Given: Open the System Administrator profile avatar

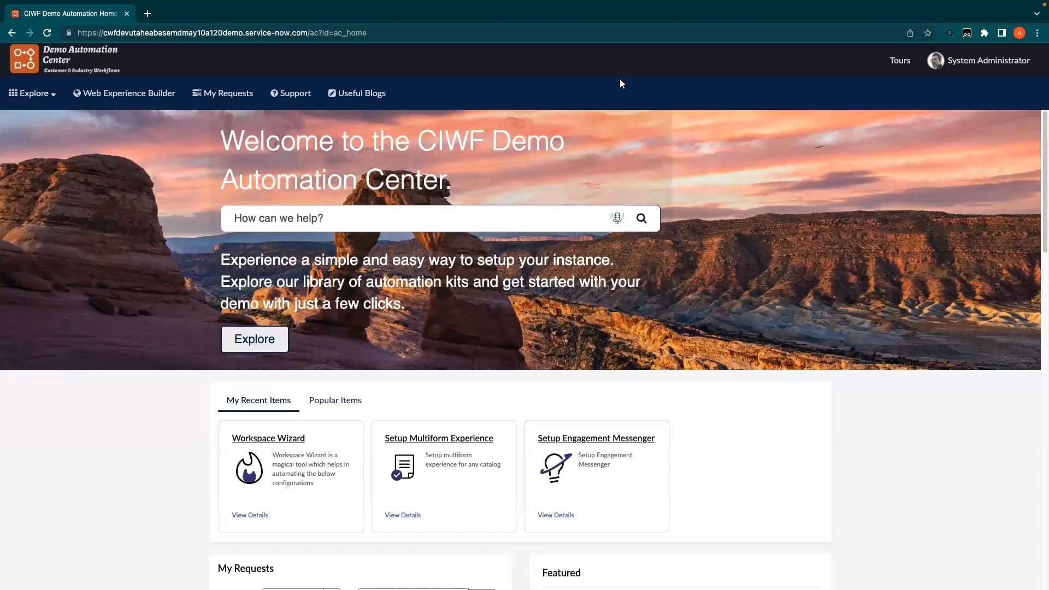Looking at the screenshot, I should 935,61.
